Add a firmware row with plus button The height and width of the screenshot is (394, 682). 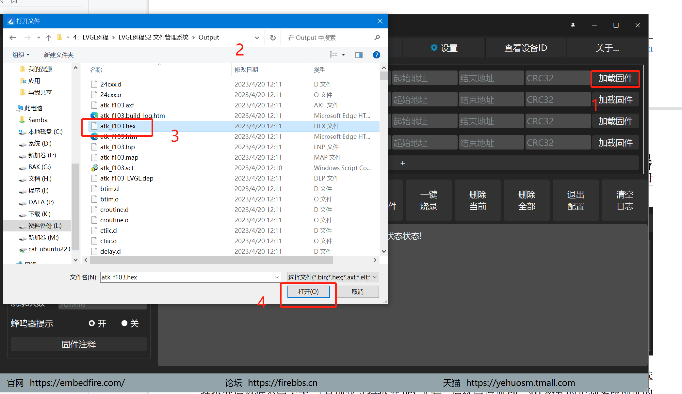403,163
